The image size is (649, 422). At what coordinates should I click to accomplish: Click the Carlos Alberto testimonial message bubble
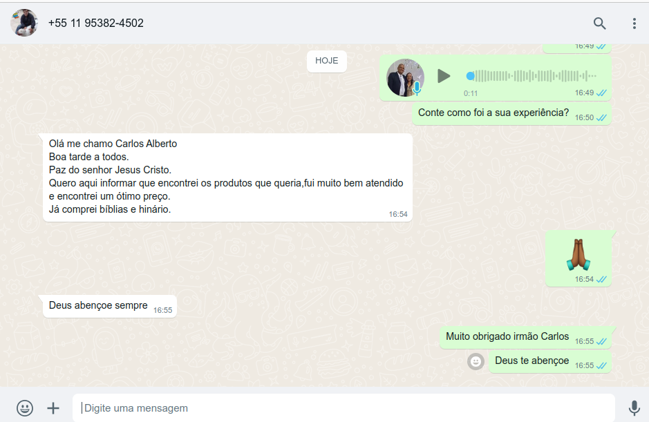point(227,177)
